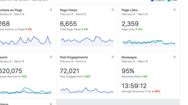Open info icon on Videos card
The width and height of the screenshot is (188, 105).
tap(51, 104)
